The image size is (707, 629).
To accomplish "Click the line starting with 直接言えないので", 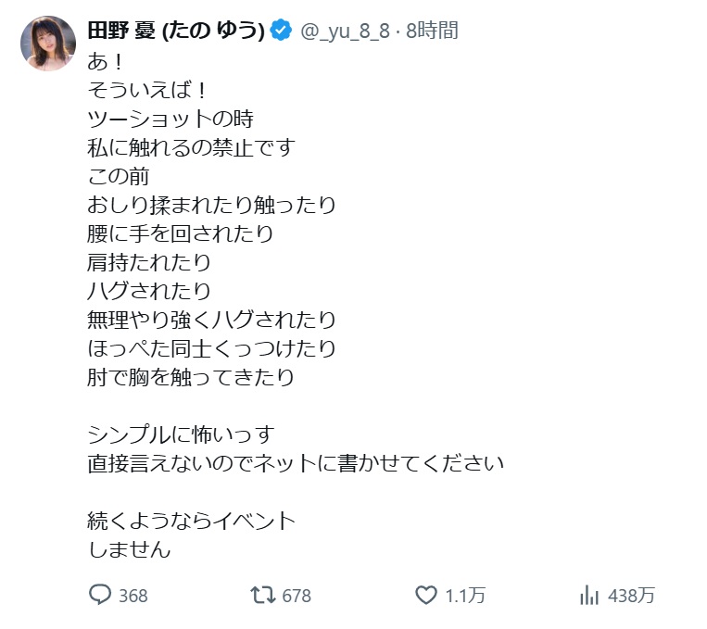I will pyautogui.click(x=296, y=462).
